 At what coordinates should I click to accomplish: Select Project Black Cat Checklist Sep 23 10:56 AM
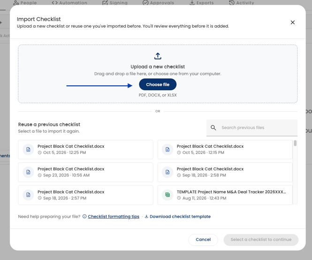click(x=85, y=172)
